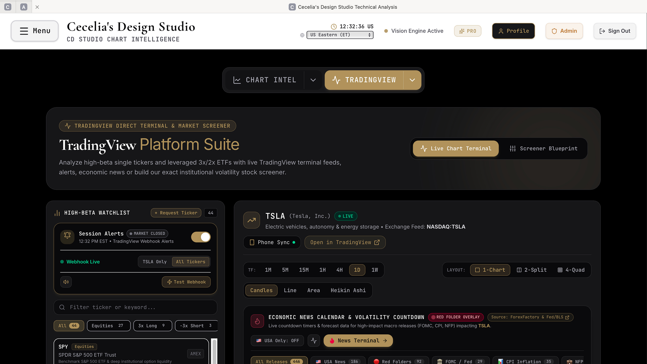The height and width of the screenshot is (364, 647).
Task: Select the Live Chart Terminal tab
Action: coord(456,148)
